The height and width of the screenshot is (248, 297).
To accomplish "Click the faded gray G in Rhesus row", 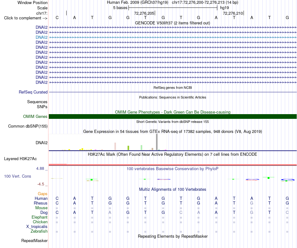I will [x=252, y=203].
